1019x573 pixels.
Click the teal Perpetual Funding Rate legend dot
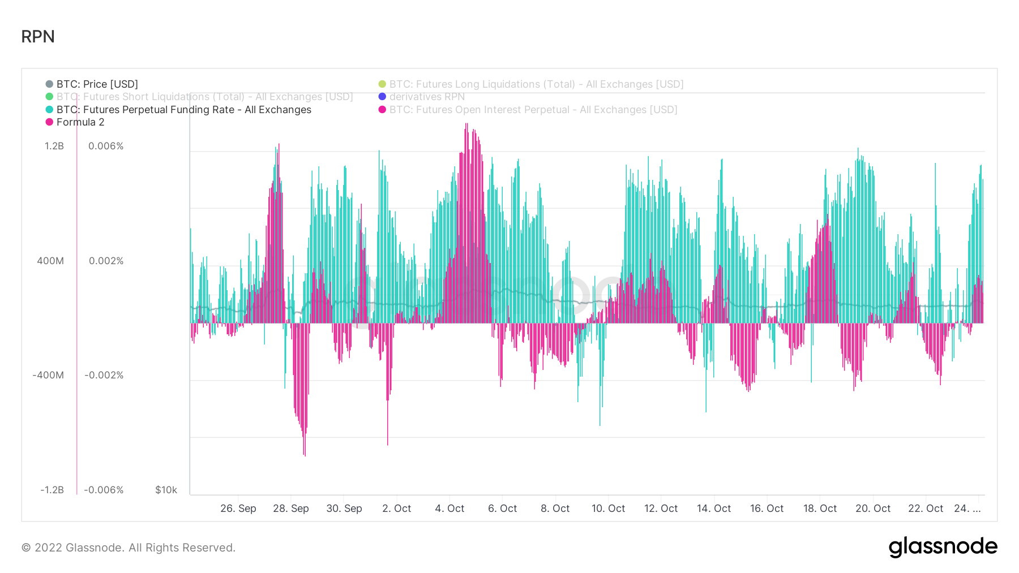[x=49, y=110]
